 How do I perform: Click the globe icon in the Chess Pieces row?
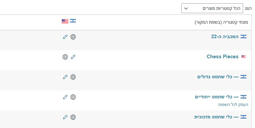[x=65, y=57]
